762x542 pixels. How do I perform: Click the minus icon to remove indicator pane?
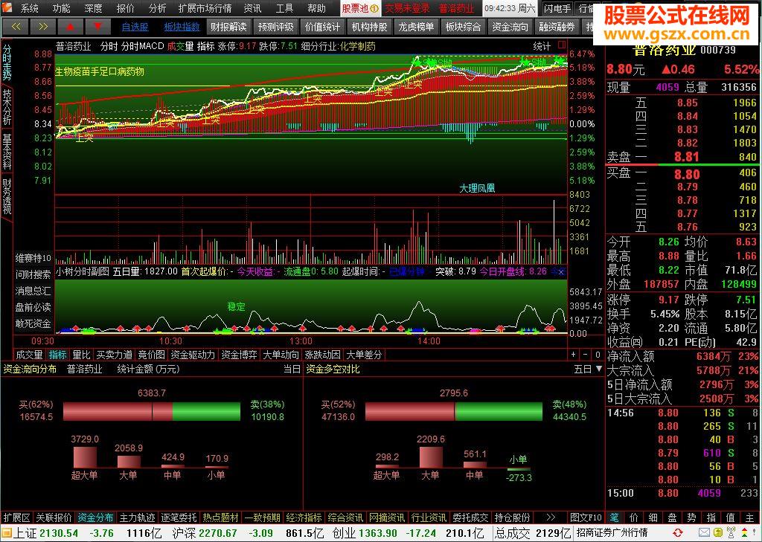pos(585,355)
